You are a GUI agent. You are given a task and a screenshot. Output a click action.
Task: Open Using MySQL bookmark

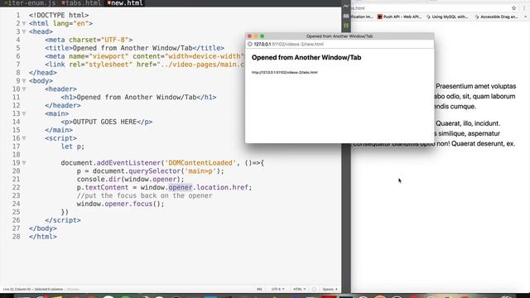[x=447, y=17]
